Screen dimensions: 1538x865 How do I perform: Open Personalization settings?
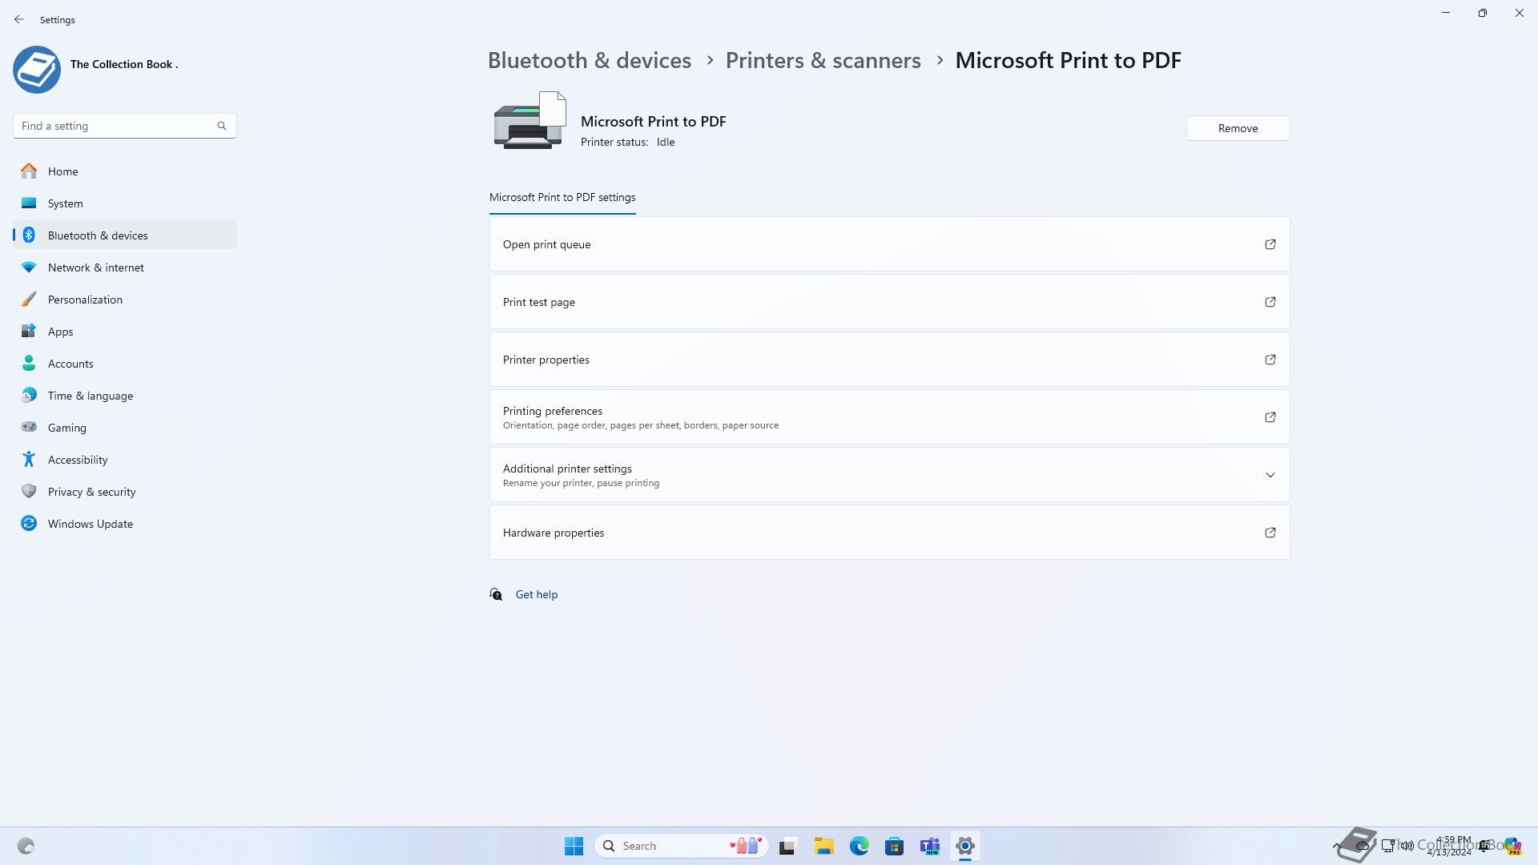(x=124, y=300)
